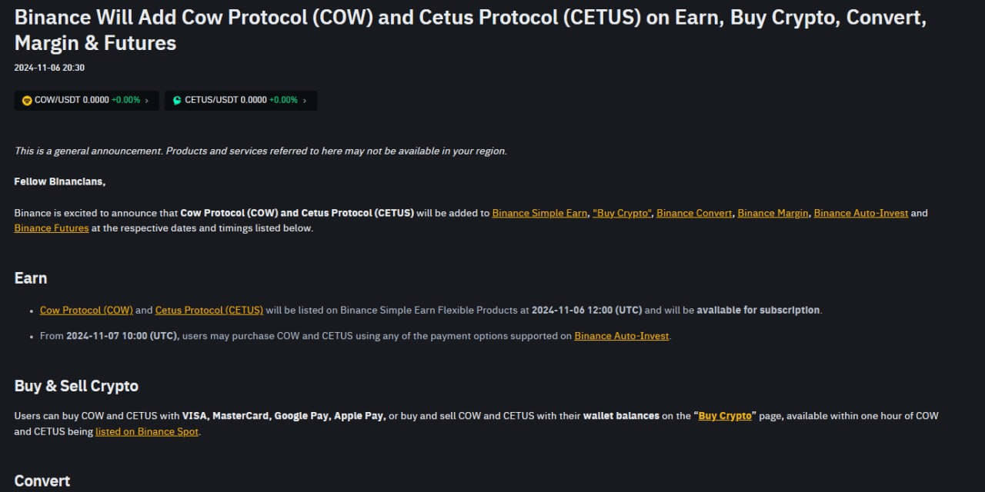The width and height of the screenshot is (985, 492).
Task: Open the Binance Auto-Invest link in intro
Action: click(861, 213)
